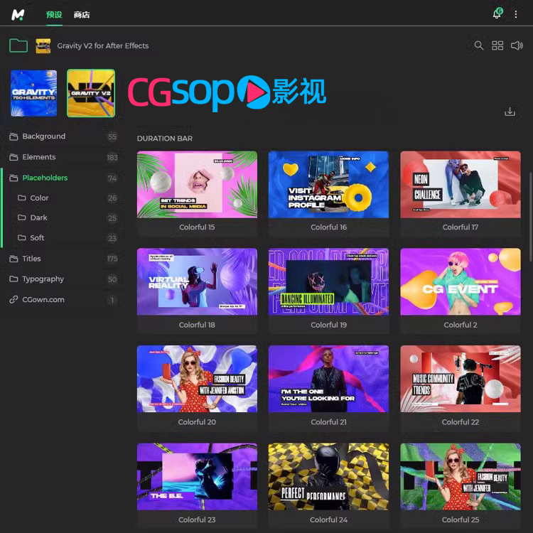Click the notification bell icon
Viewport: 533px width, 533px height.
click(497, 14)
